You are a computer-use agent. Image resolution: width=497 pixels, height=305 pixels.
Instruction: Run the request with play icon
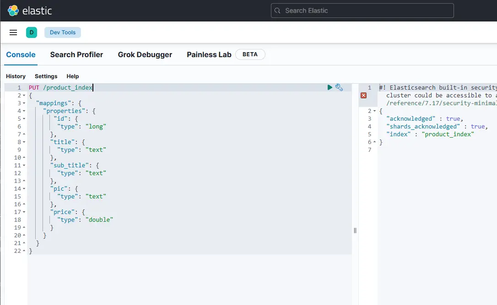(x=330, y=87)
